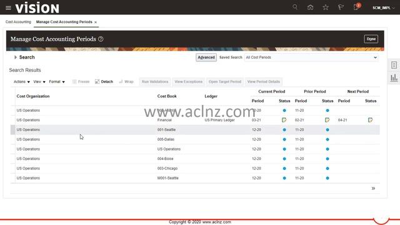Click the search magnifier icon

tap(295, 7)
